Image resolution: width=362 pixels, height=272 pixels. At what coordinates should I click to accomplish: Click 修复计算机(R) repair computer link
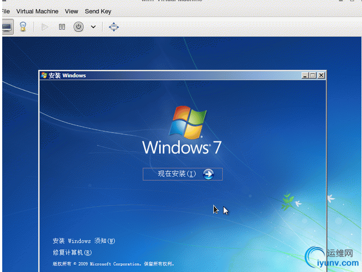(72, 253)
